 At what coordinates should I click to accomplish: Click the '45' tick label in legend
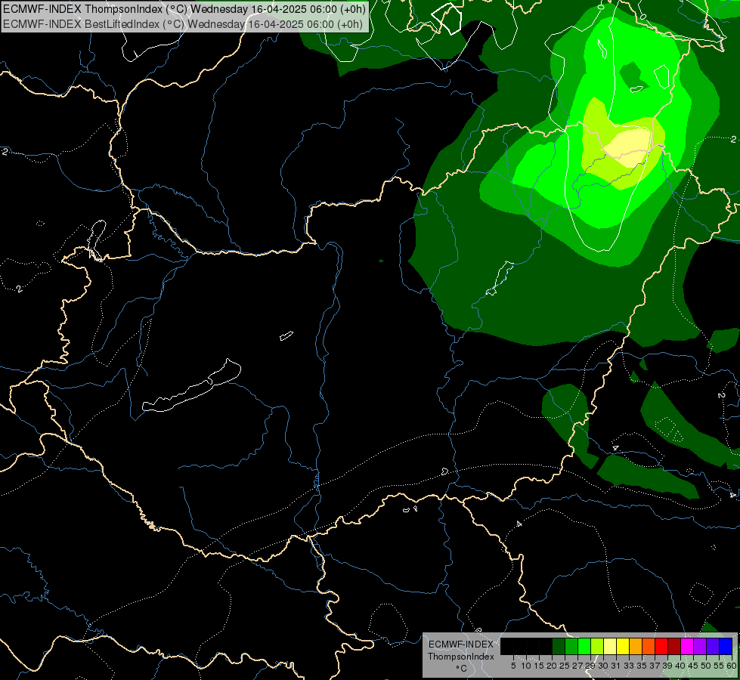pyautogui.click(x=694, y=666)
